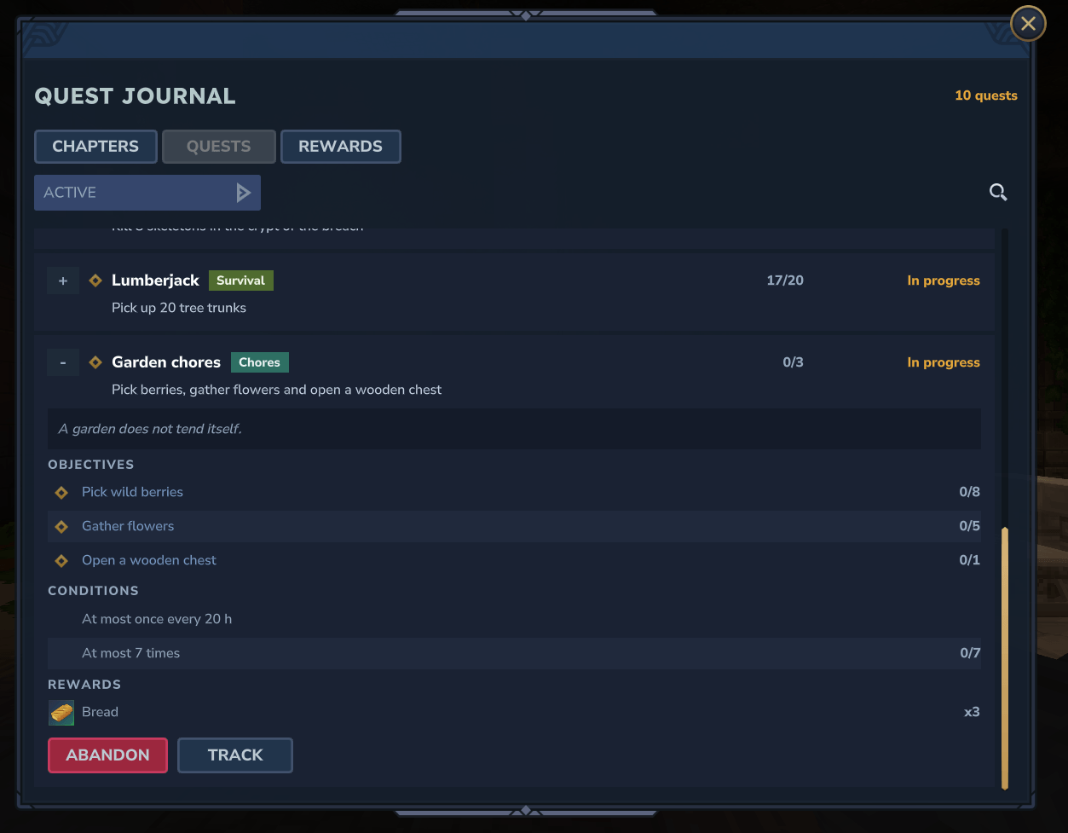Click the 0/1 wooden chest count
The height and width of the screenshot is (833, 1068).
pos(970,560)
